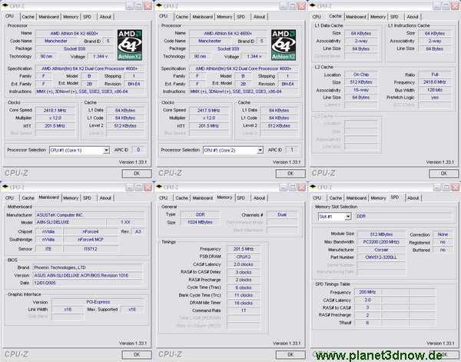Go to CPU tab in the Cache window
Viewport: 461px width, 362px height.
(317, 17)
